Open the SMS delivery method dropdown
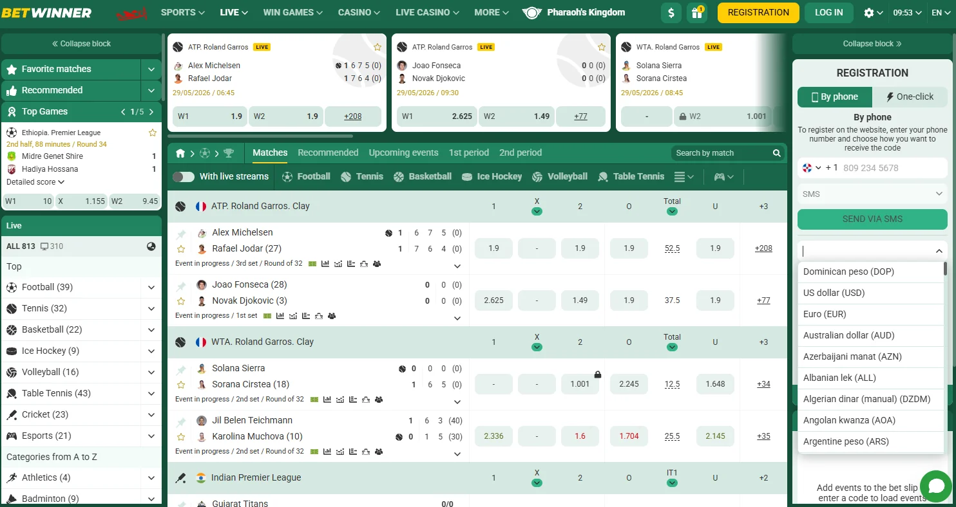The image size is (956, 507). (872, 194)
